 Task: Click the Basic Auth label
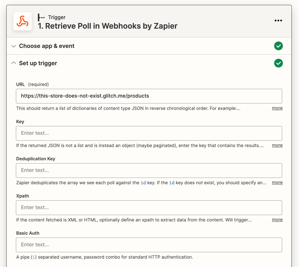(x=28, y=233)
